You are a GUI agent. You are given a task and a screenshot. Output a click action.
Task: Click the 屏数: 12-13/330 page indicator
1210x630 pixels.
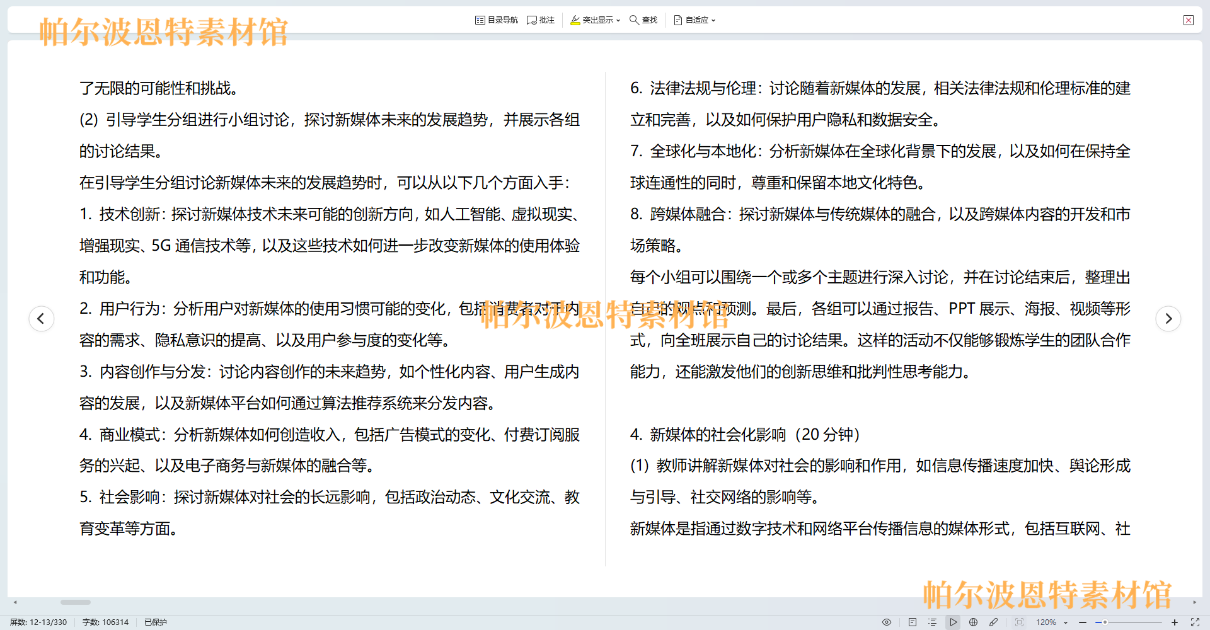click(38, 622)
